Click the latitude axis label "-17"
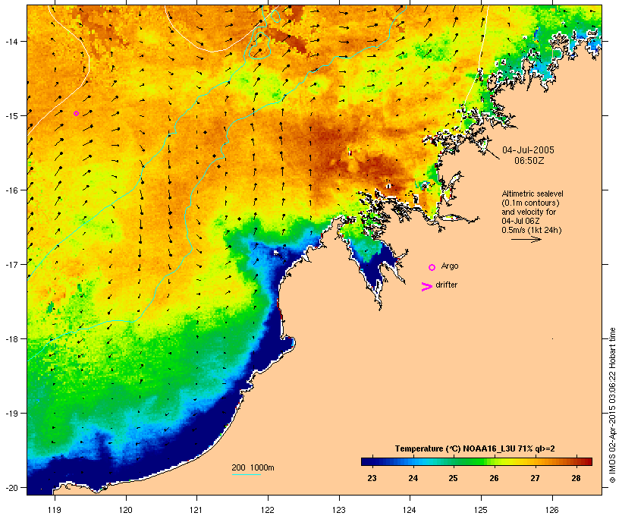The width and height of the screenshot is (622, 516). pyautogui.click(x=11, y=264)
